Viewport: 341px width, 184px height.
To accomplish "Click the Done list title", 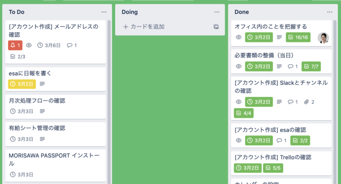I will (x=241, y=12).
